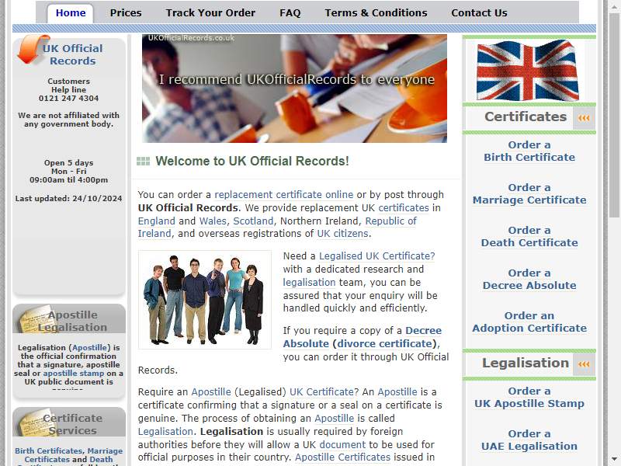Follow the 'certificates' link in intro paragraph
This screenshot has width=621, height=466.
pyautogui.click(x=404, y=207)
